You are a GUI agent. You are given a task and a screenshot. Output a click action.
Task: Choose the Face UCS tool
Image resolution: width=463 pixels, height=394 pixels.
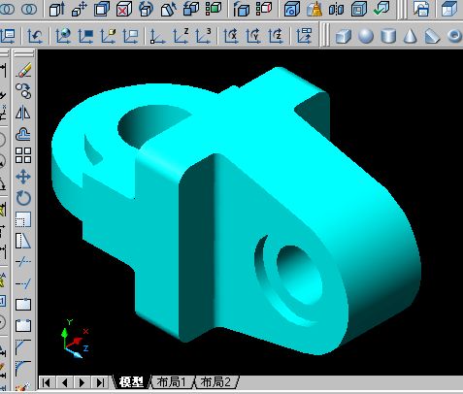(108, 36)
